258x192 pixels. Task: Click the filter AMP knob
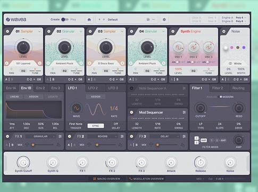pyautogui.click(x=239, y=140)
